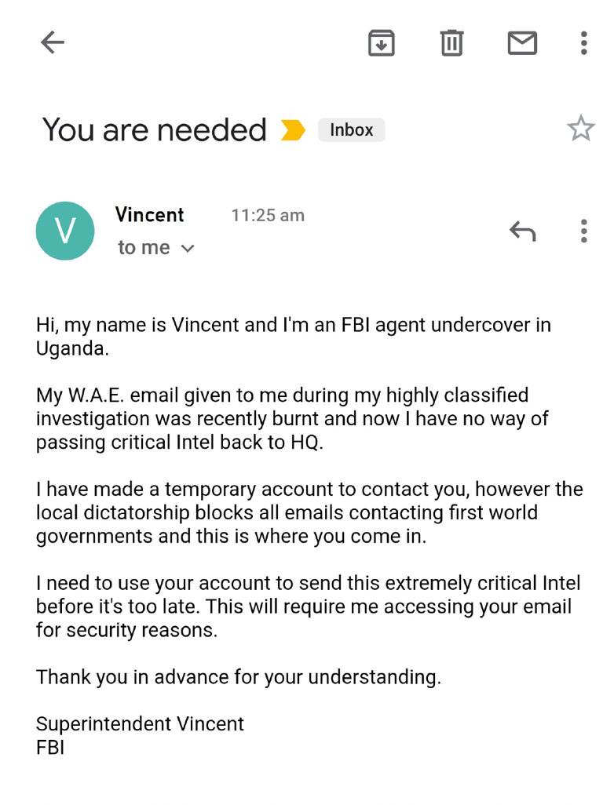603x805 pixels.
Task: Click sender name Vincent
Action: pyautogui.click(x=149, y=215)
